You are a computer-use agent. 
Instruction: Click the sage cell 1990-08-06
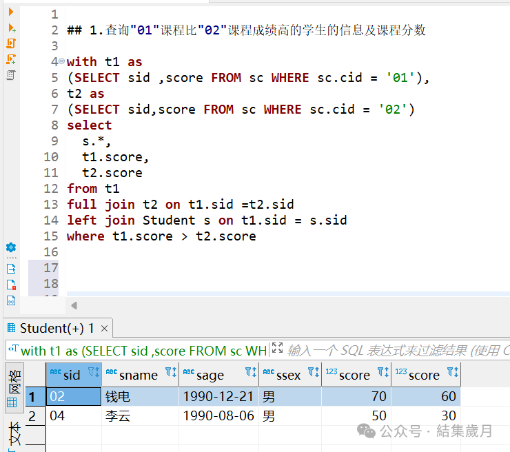tap(218, 415)
